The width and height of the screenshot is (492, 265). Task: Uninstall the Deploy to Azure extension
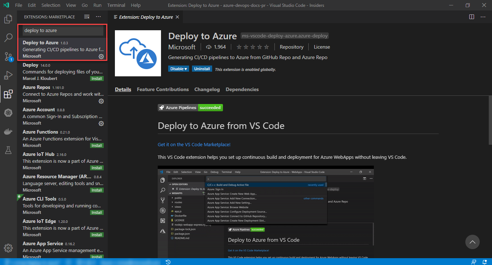pos(202,68)
